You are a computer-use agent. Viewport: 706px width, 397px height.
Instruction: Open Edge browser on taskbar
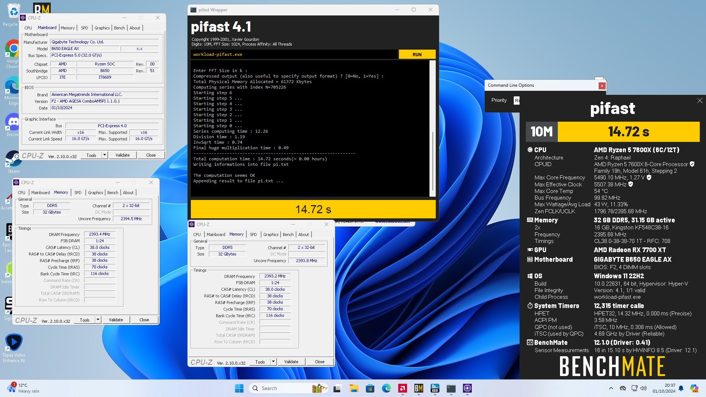coord(386,388)
